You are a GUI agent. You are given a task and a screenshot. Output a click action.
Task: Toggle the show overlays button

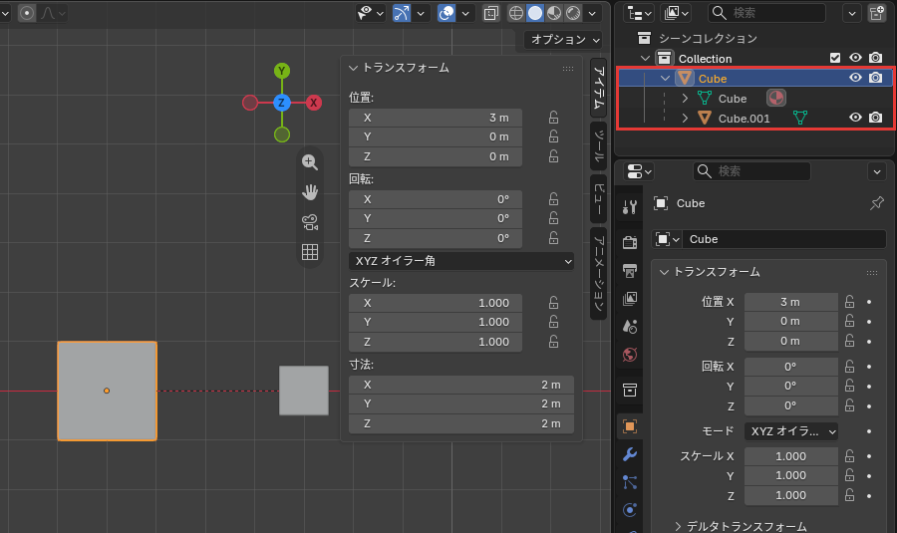pos(447,13)
